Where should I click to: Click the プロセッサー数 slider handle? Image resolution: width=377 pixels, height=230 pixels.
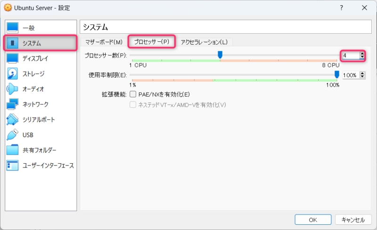click(x=220, y=55)
